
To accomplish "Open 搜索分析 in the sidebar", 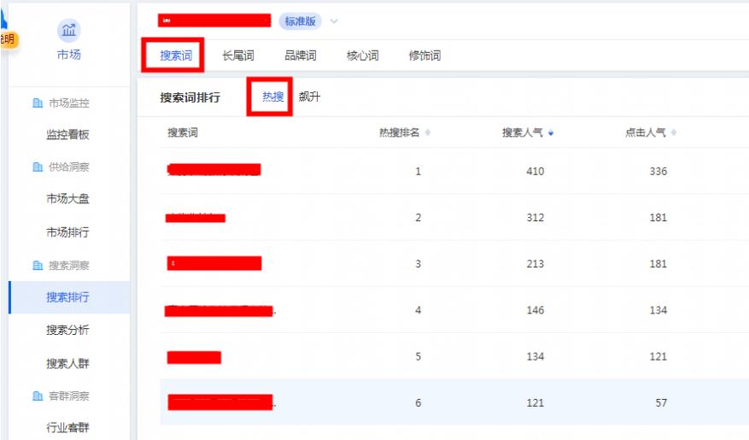I will point(67,330).
